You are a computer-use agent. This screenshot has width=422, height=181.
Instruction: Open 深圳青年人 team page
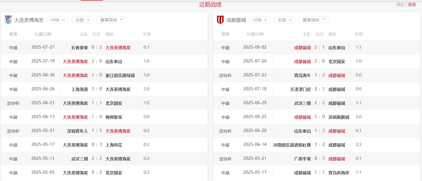78,131
